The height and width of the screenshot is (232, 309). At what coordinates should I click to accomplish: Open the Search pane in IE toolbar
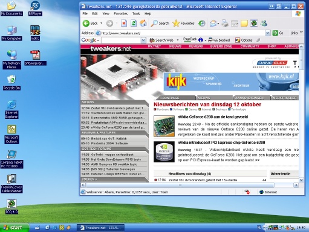click(160, 24)
